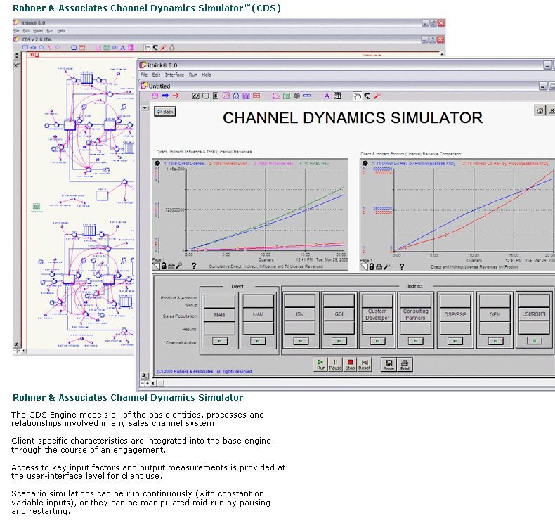This screenshot has height=523, width=555.
Task: Click the question mark under the left graph
Action: (194, 266)
